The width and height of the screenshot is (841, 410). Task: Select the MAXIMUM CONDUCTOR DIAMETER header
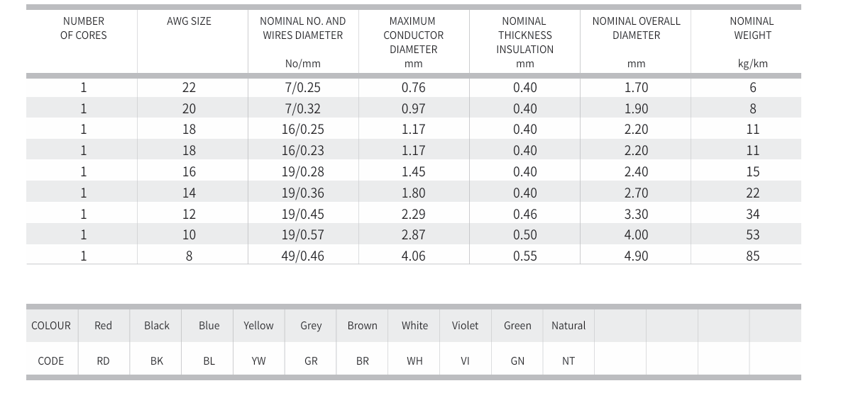(413, 35)
